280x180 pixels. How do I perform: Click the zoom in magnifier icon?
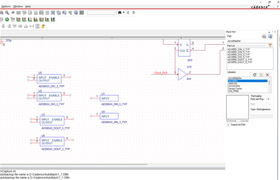pos(2,13)
